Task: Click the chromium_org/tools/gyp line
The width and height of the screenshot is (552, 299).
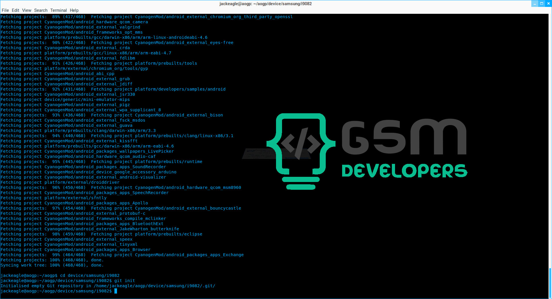Action: (x=74, y=68)
